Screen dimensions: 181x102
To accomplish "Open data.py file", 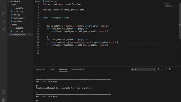I will (x=17, y=15).
